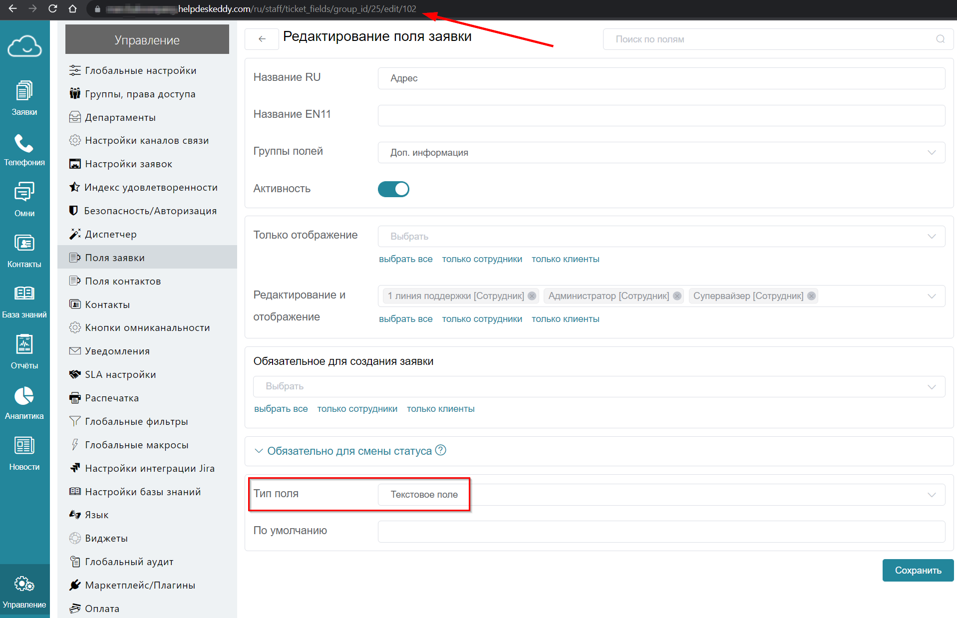Image resolution: width=957 pixels, height=618 pixels.
Task: Click the search magnifier icon
Action: (941, 39)
